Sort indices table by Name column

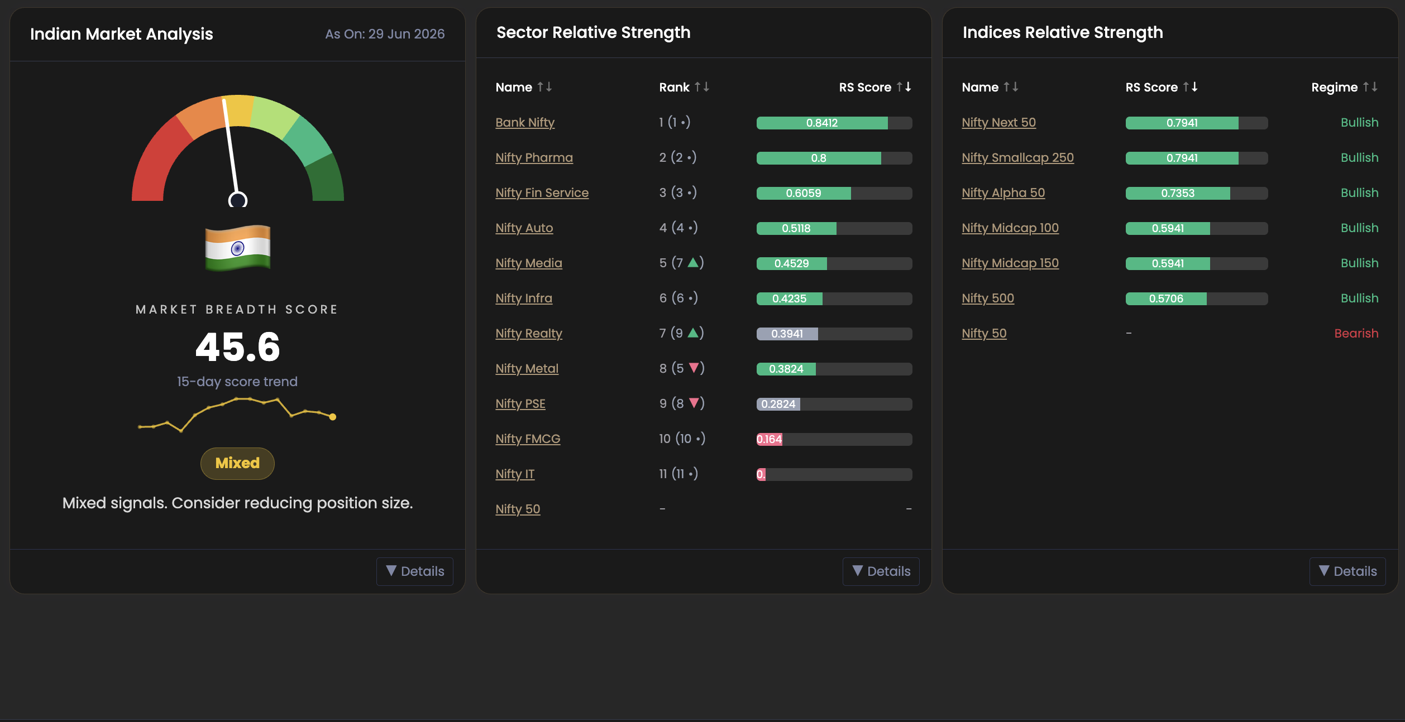pyautogui.click(x=990, y=87)
